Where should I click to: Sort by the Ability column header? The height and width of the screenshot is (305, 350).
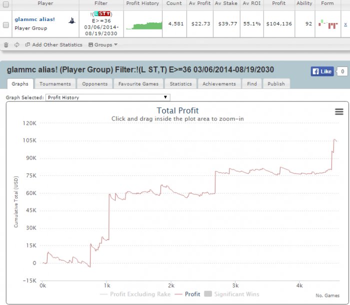[x=304, y=3]
